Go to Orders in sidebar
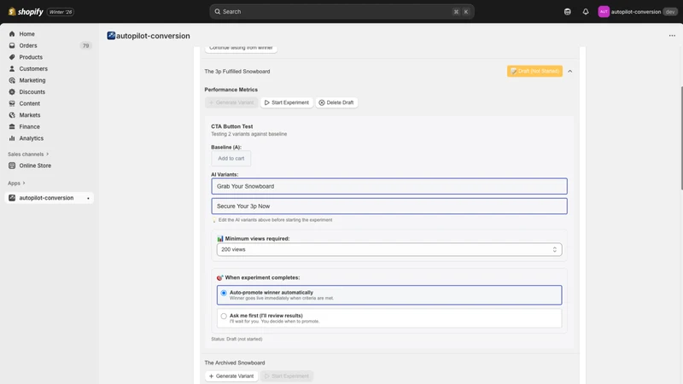The width and height of the screenshot is (683, 384). 28,45
